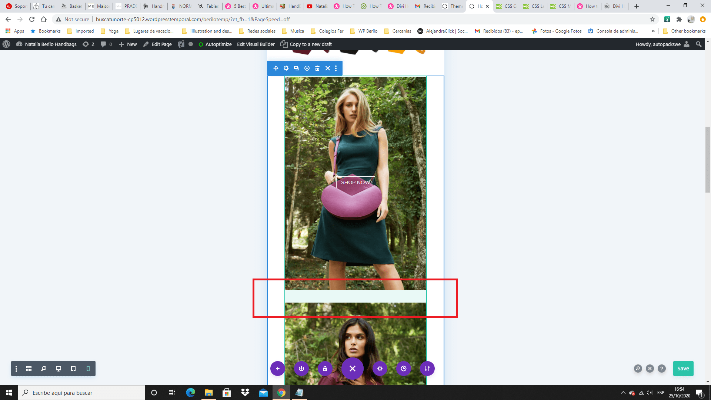Collapse Divi page settings bar with X
This screenshot has width=711, height=400.
[353, 369]
